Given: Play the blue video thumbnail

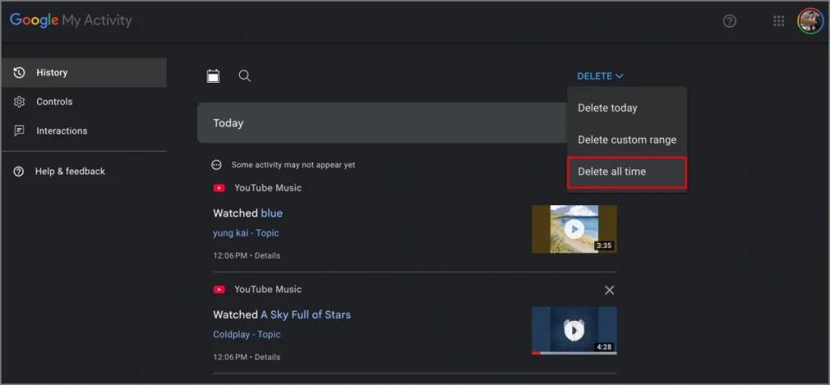Looking at the screenshot, I should [x=575, y=229].
